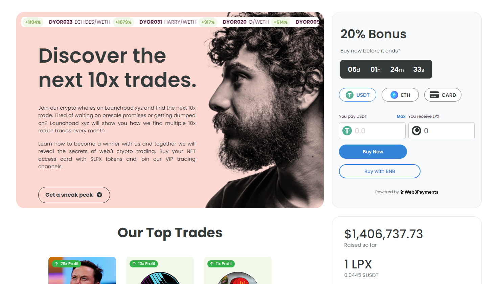Screen dimensions: 499x284
Task: Click the Buy with BNB button
Action: [x=380, y=171]
